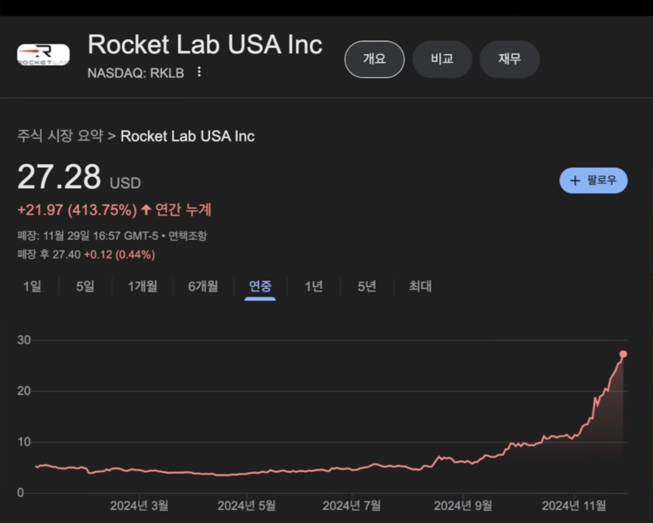
Task: Click the USD currency label
Action: coord(125,183)
